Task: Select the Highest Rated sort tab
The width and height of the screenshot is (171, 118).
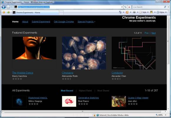Action: [x=85, y=91]
